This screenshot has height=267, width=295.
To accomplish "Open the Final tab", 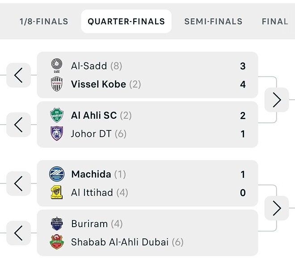I will [275, 22].
